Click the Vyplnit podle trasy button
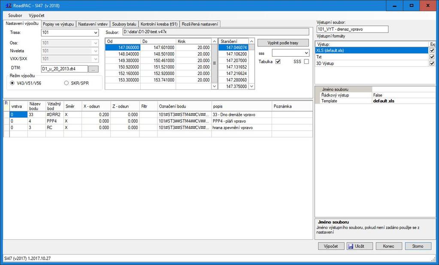Screen dimensions: 439x265 point(283,43)
